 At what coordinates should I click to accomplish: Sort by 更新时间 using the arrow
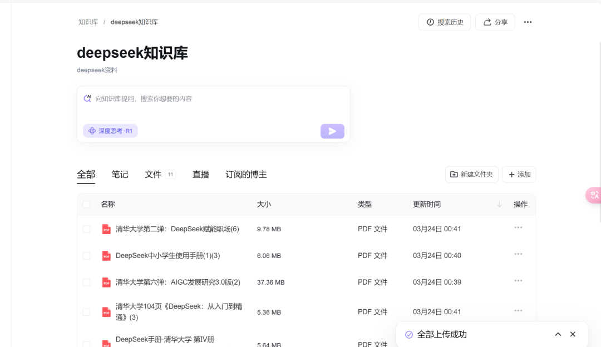[499, 205]
